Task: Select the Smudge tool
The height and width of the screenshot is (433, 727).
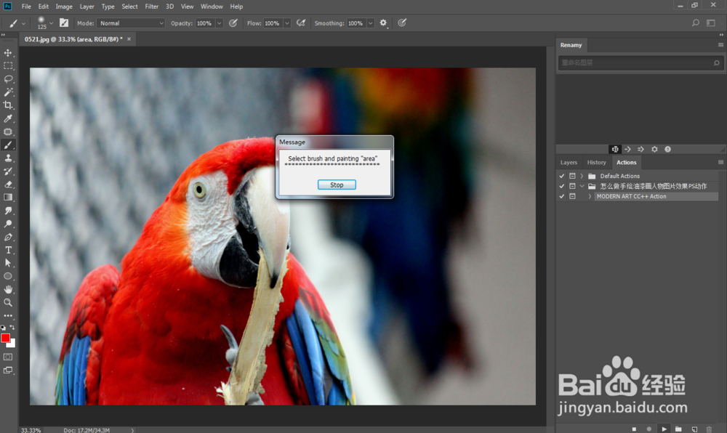Action: pyautogui.click(x=8, y=211)
